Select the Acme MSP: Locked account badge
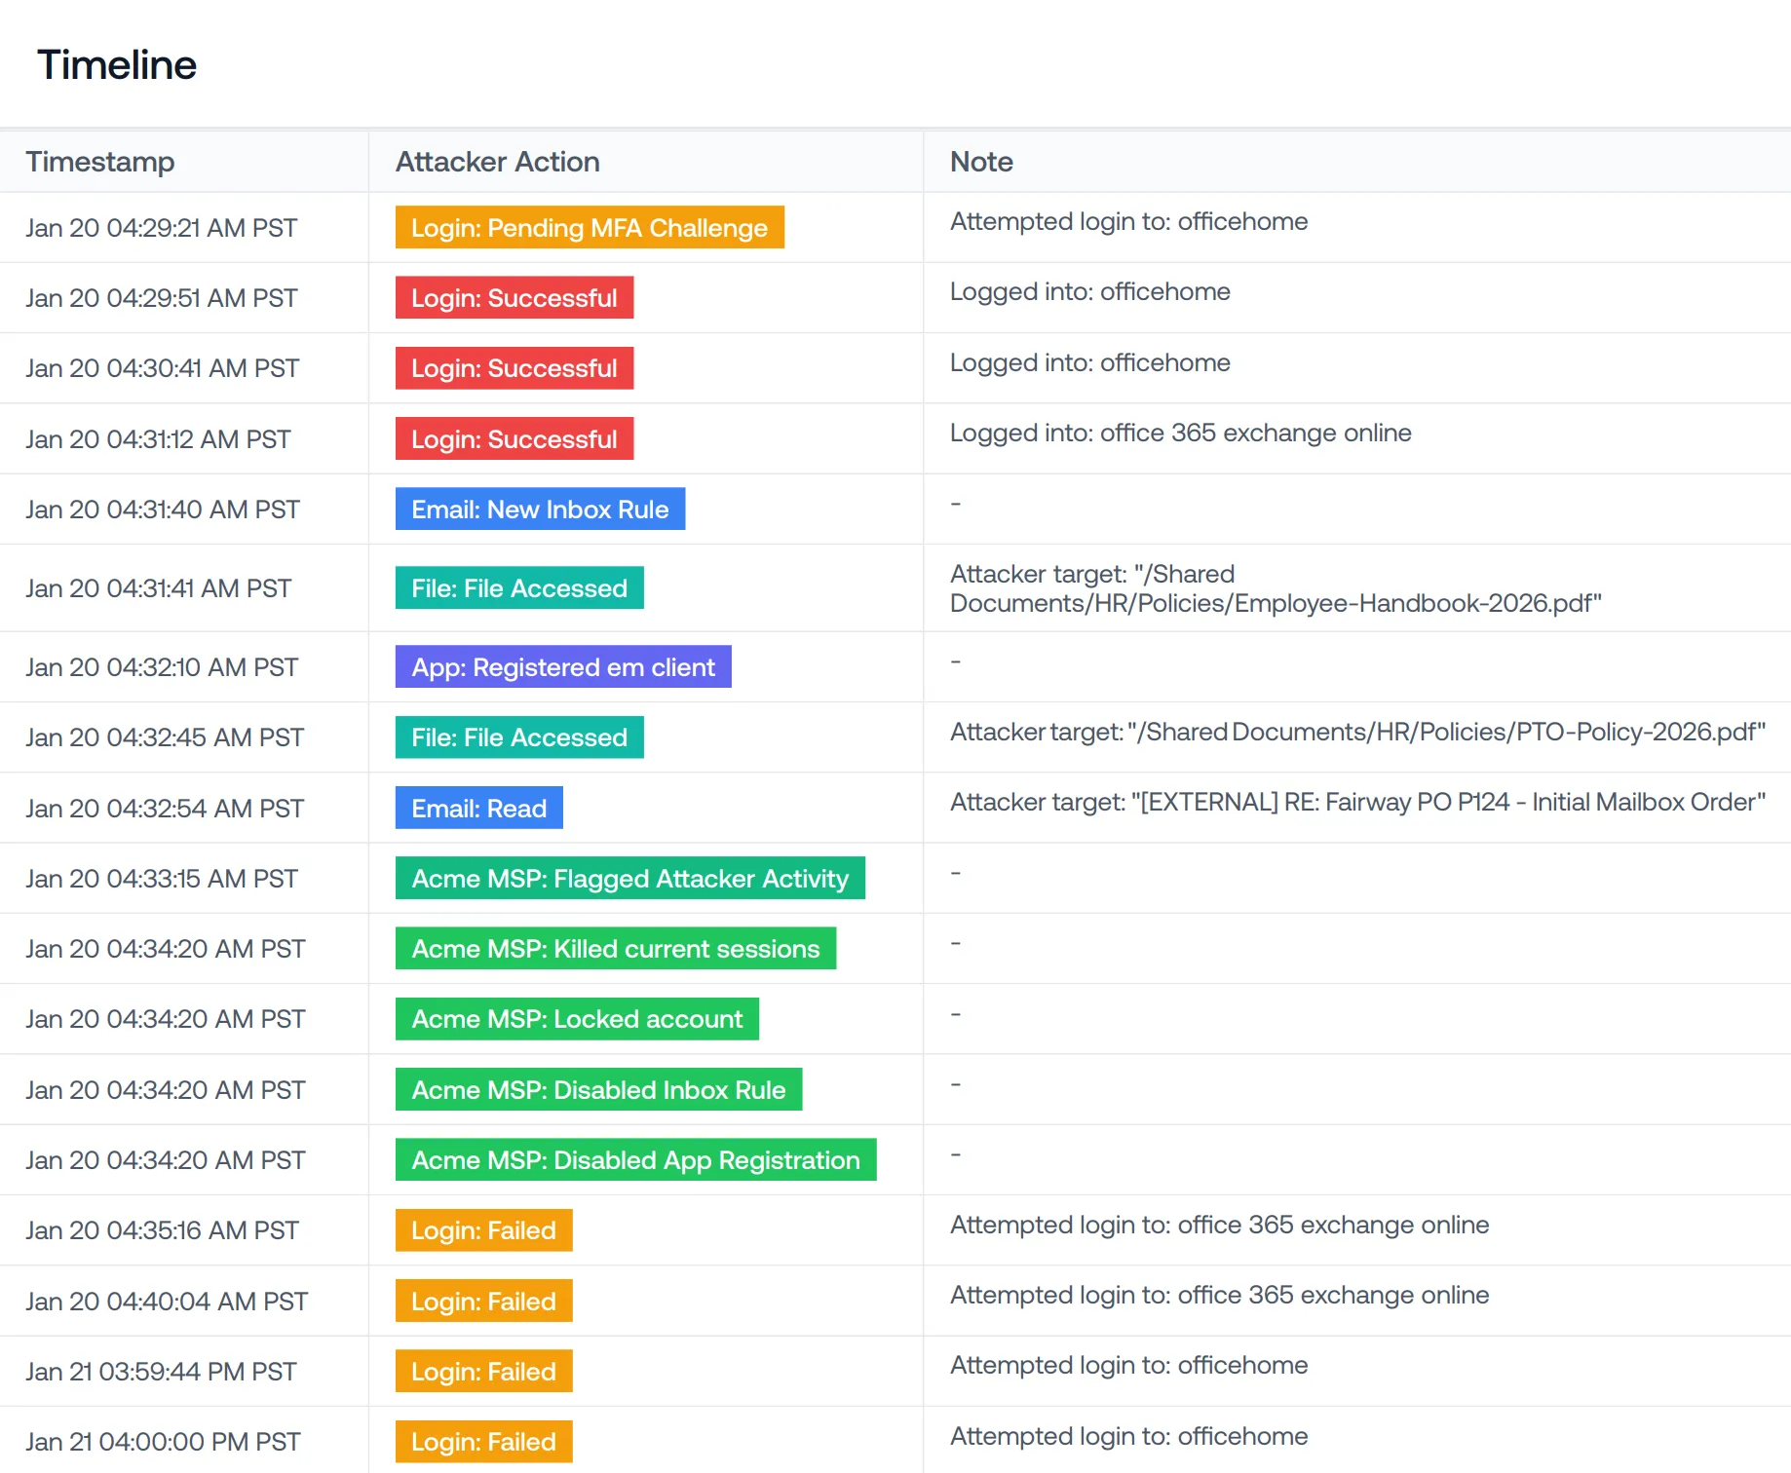 [x=577, y=1018]
